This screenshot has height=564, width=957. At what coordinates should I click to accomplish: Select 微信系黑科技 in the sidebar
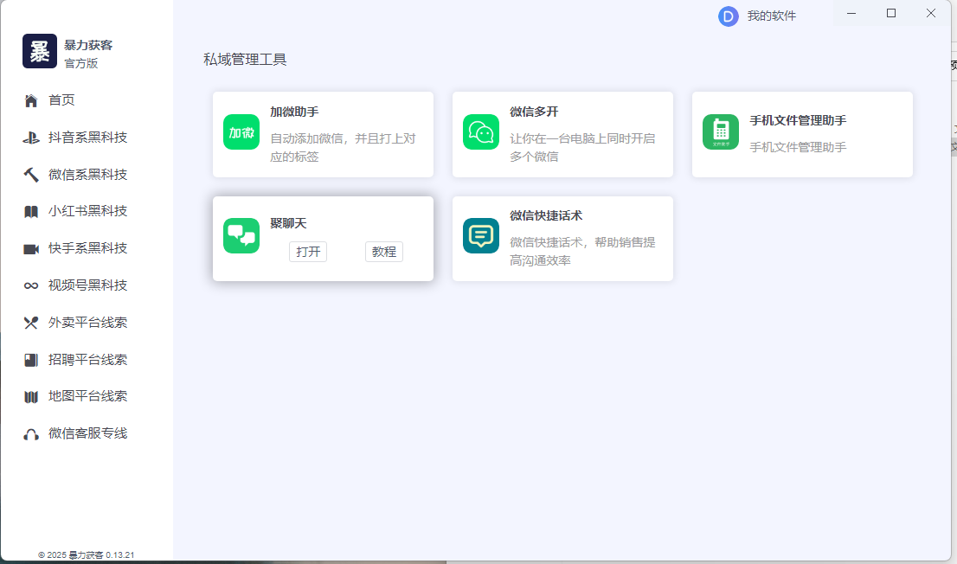[x=87, y=175]
